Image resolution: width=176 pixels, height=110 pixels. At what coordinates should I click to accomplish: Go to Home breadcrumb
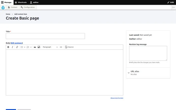point(8,14)
